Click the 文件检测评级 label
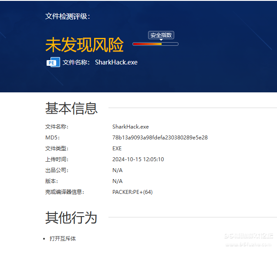This screenshot has height=254, width=277. click(x=68, y=17)
